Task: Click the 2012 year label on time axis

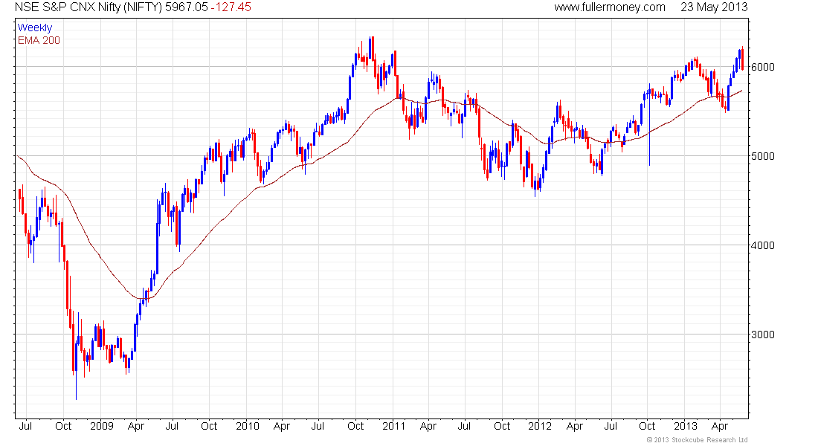Action: point(539,426)
